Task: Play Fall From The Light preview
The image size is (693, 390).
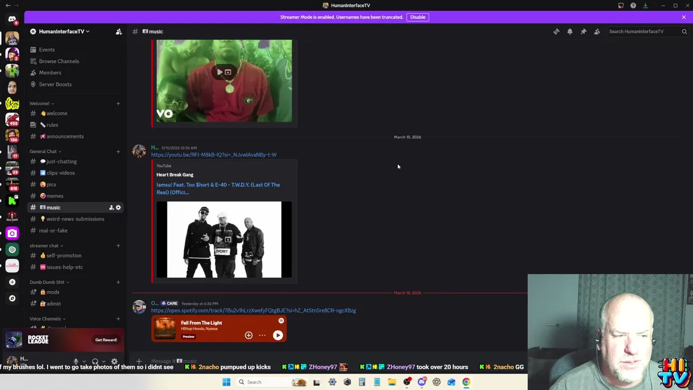Action: 278,335
